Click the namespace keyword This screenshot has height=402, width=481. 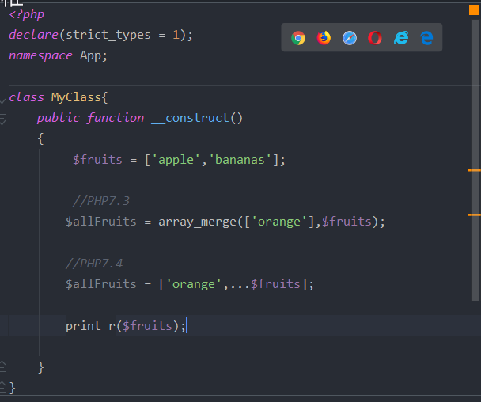[x=40, y=56]
